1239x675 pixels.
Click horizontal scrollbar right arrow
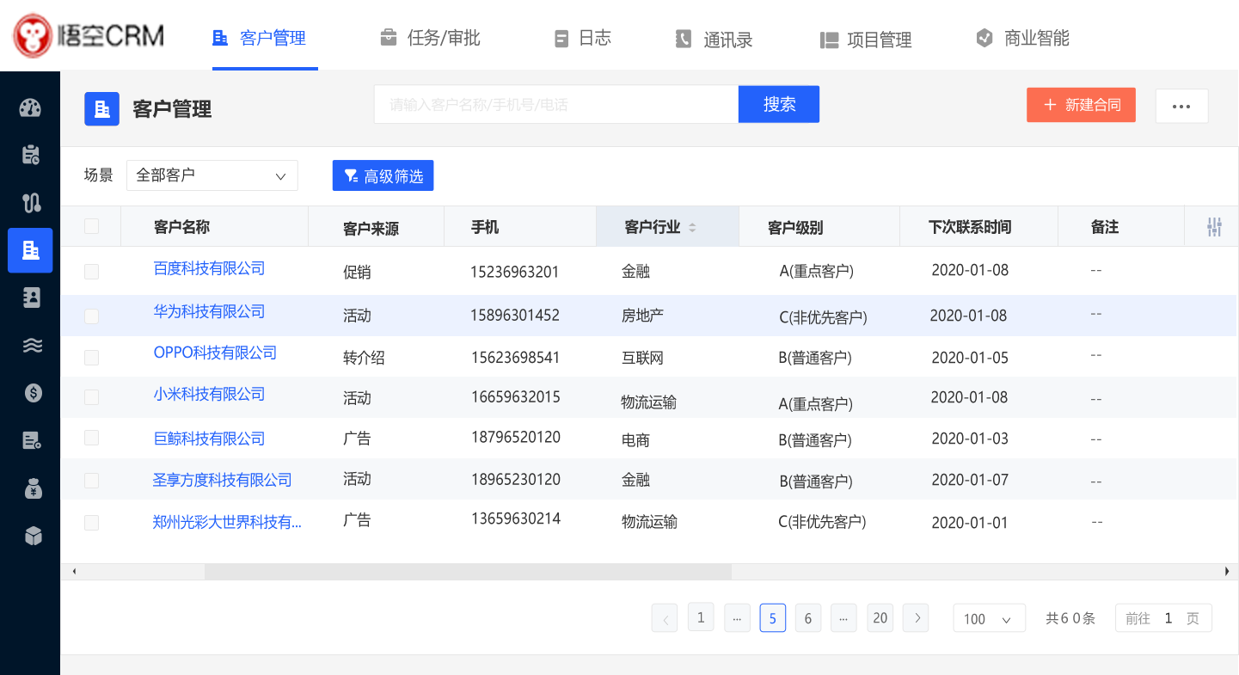click(1227, 572)
